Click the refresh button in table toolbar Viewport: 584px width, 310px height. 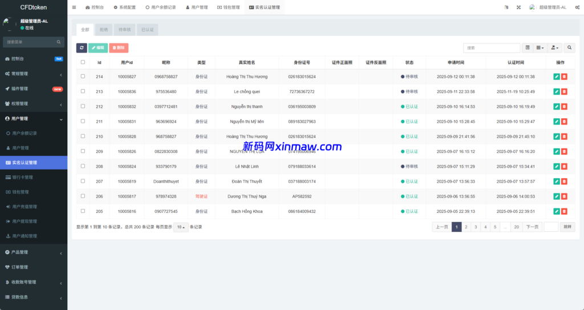82,48
